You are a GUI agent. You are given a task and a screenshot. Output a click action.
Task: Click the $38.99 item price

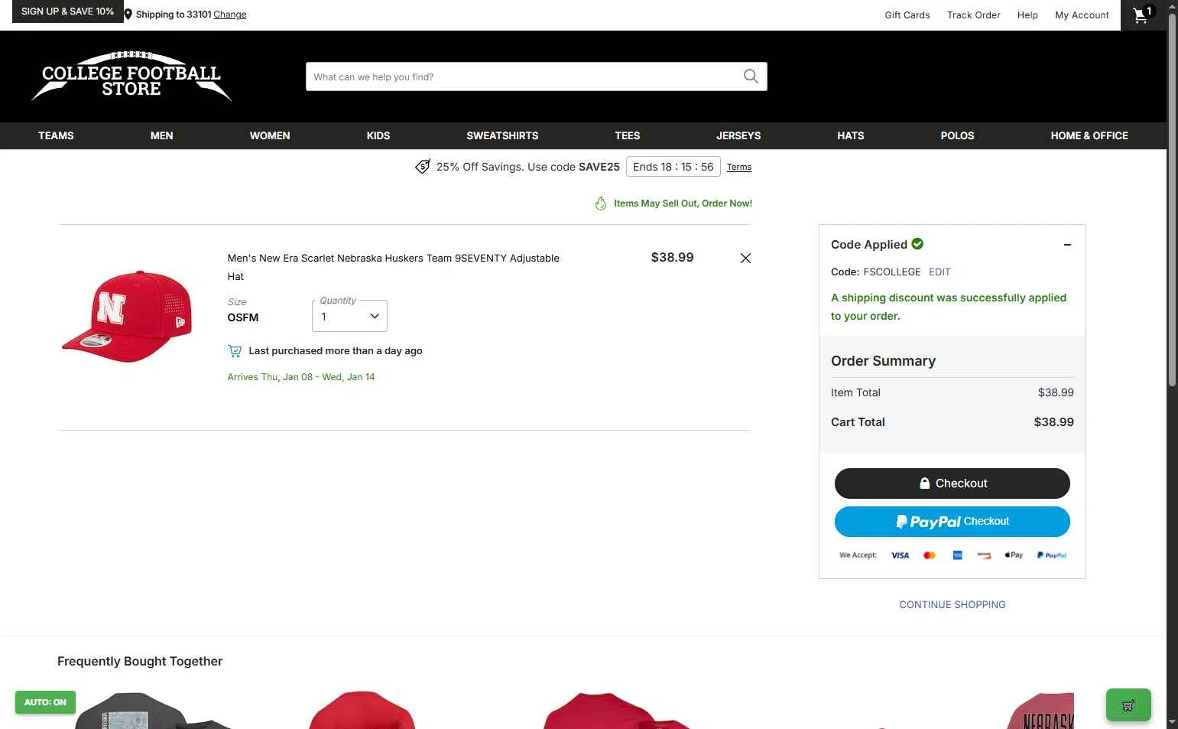[673, 258]
